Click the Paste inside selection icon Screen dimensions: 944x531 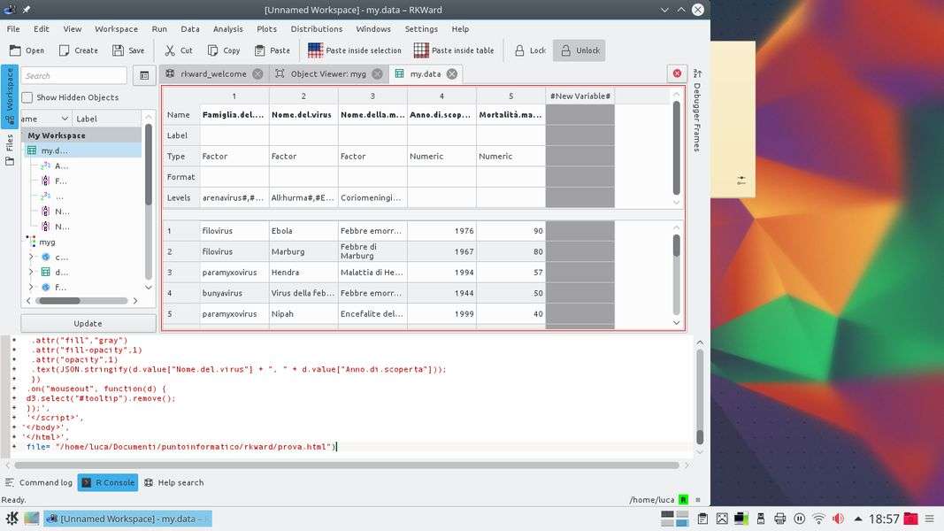pos(315,50)
